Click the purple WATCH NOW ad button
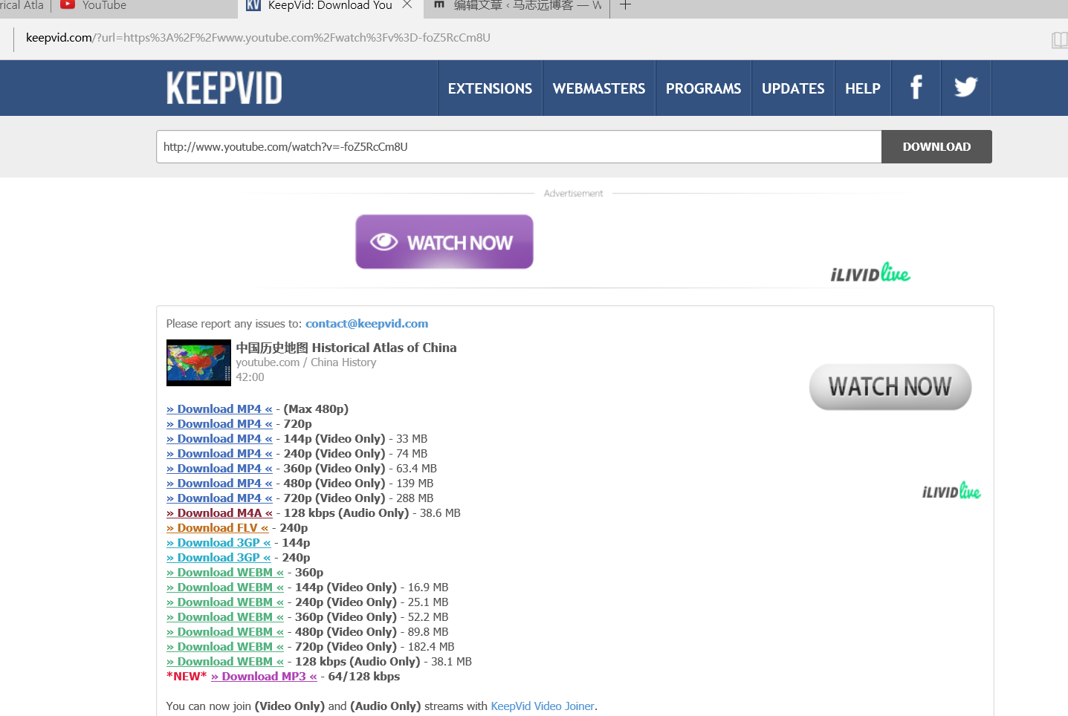The width and height of the screenshot is (1068, 716). tap(444, 242)
